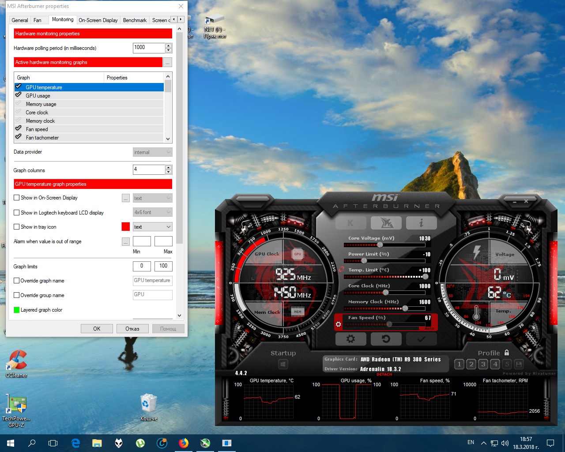
Task: Select profile slot 5
Action: tap(507, 364)
